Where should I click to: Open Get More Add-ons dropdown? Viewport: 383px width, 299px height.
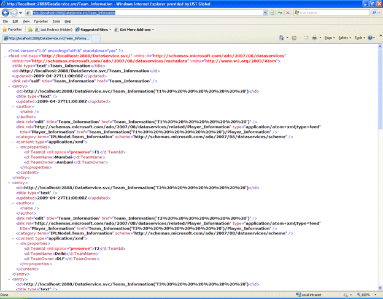click(x=134, y=29)
